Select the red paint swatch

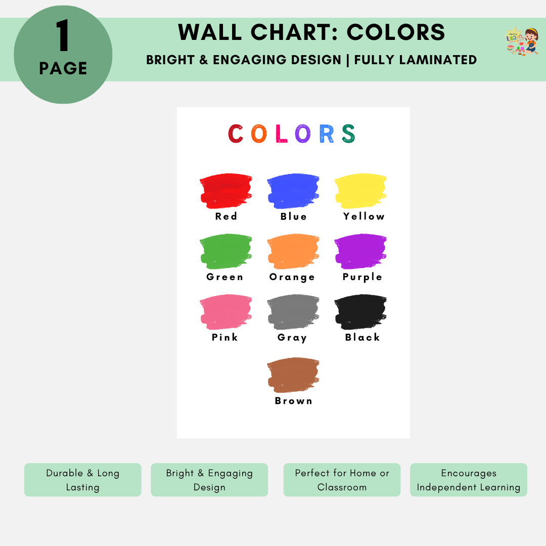(x=225, y=191)
